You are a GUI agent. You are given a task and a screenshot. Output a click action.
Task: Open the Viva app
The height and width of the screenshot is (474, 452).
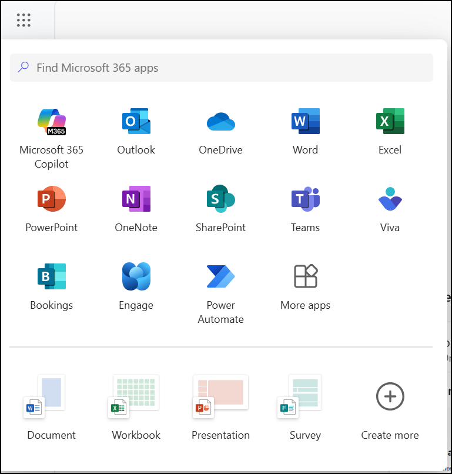point(390,208)
